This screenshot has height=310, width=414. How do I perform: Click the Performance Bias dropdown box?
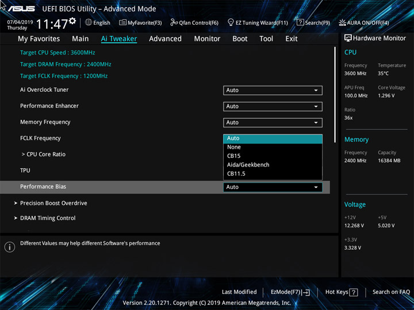[273, 187]
